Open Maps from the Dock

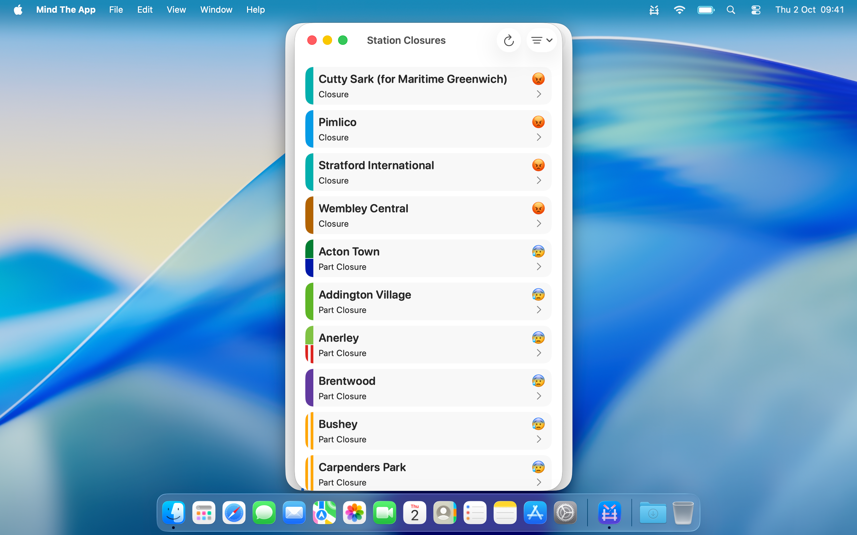pyautogui.click(x=324, y=512)
